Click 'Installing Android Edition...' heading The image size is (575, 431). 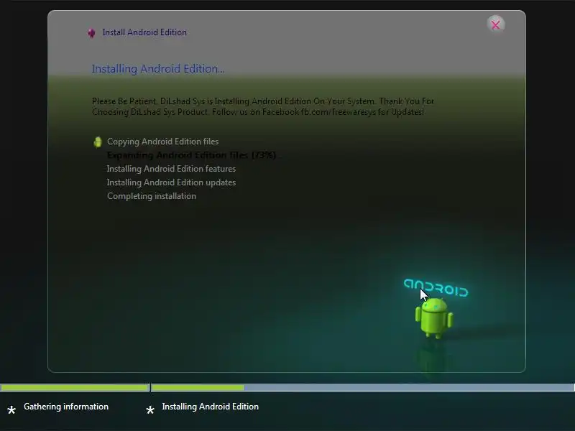(x=157, y=68)
